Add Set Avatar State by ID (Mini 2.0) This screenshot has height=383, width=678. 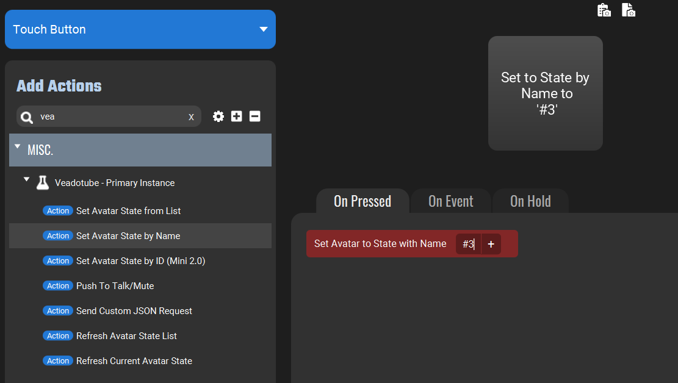point(140,261)
